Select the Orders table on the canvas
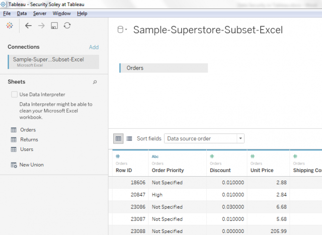 click(164, 68)
